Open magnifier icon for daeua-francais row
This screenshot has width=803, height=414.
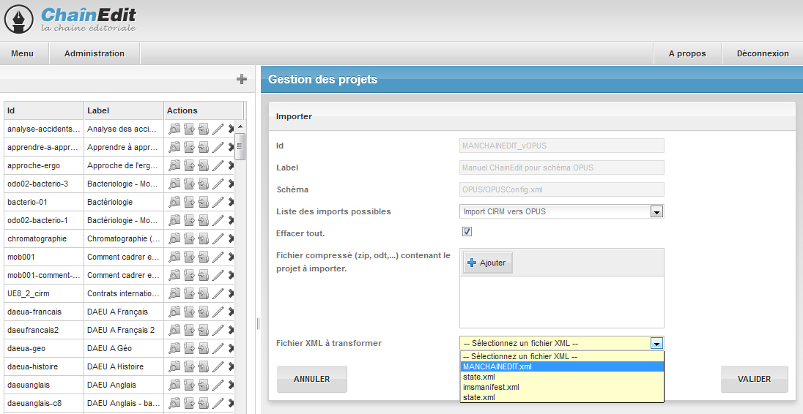[174, 312]
